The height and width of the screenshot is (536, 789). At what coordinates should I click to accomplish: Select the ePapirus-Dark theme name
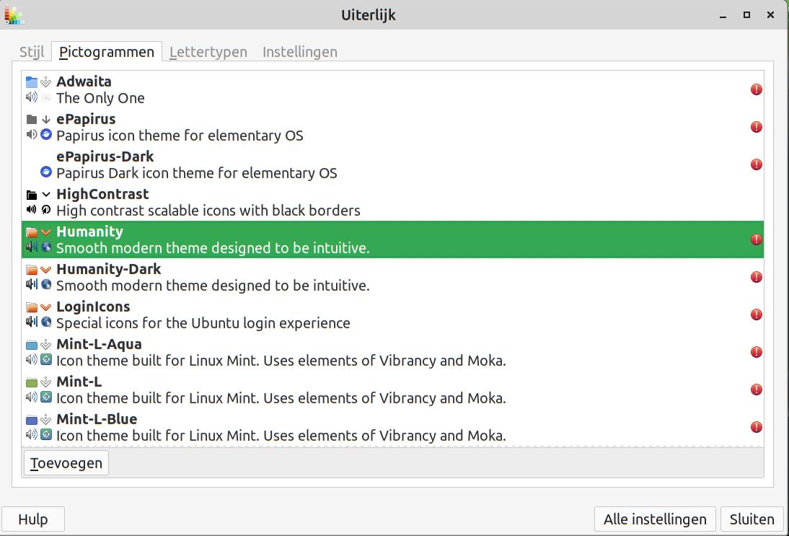point(105,157)
